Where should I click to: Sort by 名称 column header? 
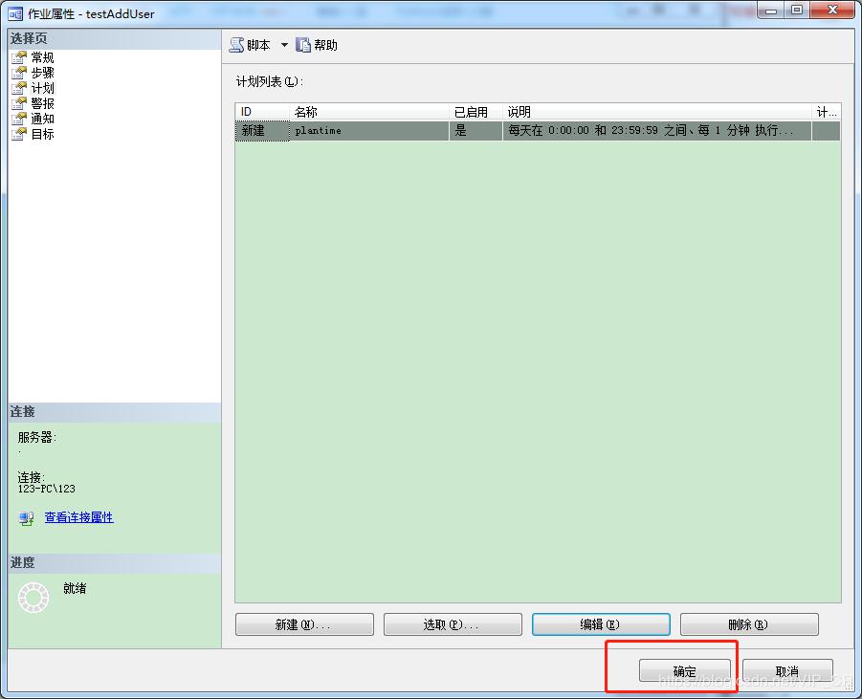pos(368,112)
